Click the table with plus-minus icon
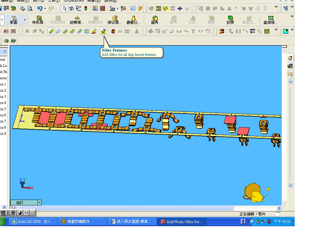 pos(253,31)
